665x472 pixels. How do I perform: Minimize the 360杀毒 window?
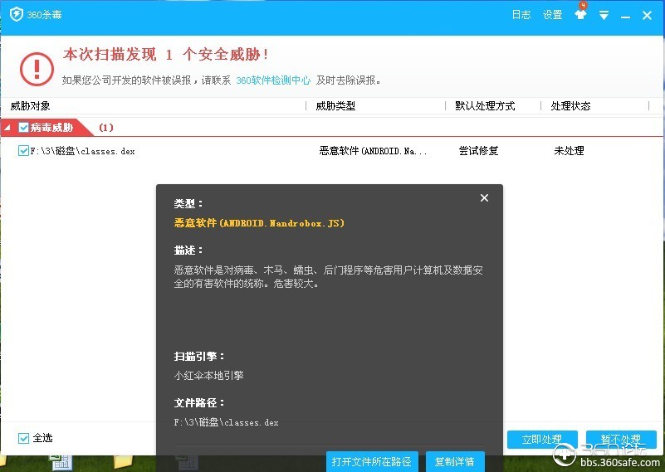[625, 17]
